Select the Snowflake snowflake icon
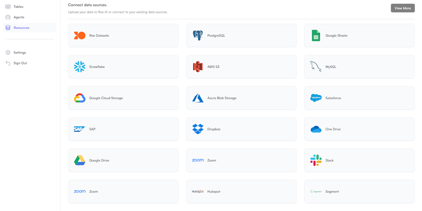This screenshot has width=422, height=211. tap(80, 67)
